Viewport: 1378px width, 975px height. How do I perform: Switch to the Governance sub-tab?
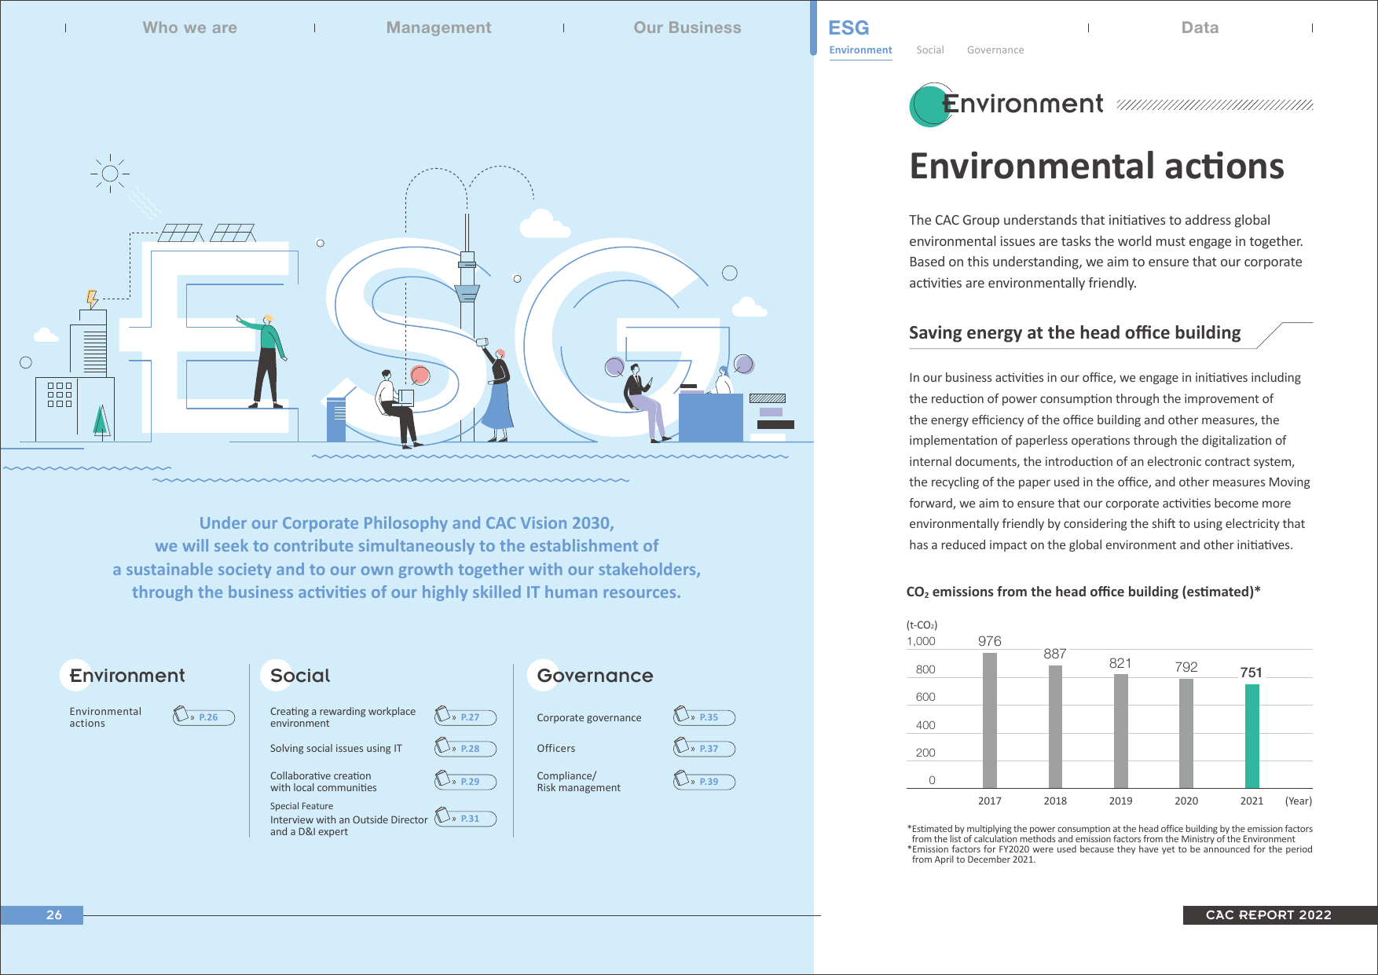995,49
